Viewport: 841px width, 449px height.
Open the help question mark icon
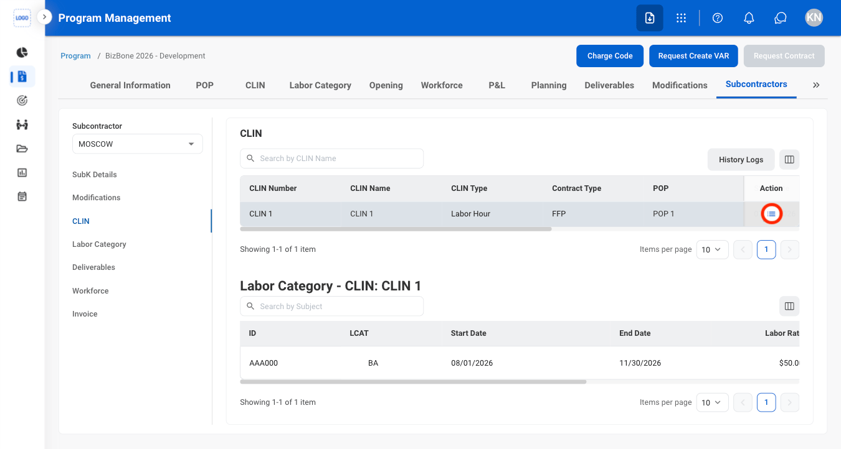[x=718, y=18]
